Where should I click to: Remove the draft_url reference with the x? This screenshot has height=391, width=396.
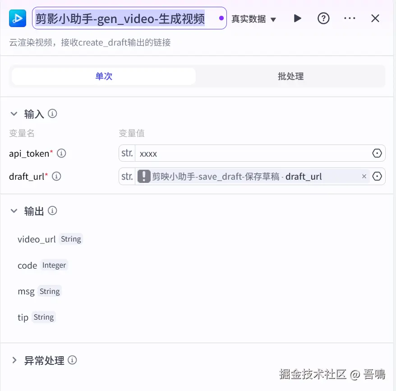(x=364, y=176)
